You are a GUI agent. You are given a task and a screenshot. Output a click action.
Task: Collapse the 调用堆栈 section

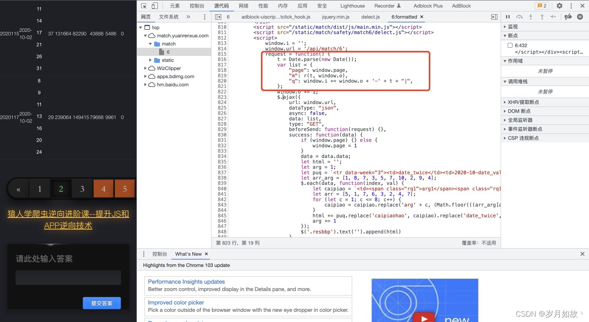545,81
